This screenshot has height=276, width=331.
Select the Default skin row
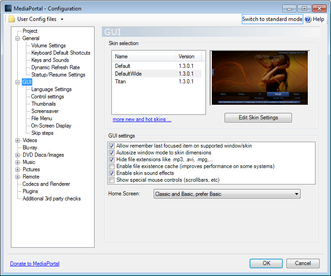click(x=158, y=66)
